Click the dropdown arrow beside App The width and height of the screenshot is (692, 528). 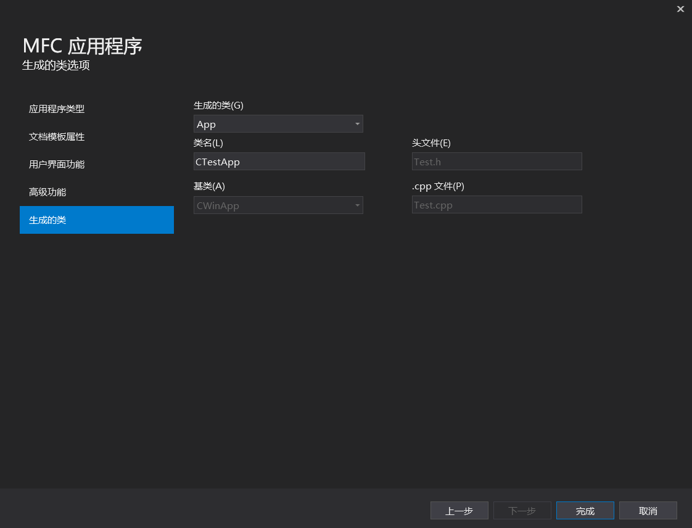pyautogui.click(x=357, y=123)
